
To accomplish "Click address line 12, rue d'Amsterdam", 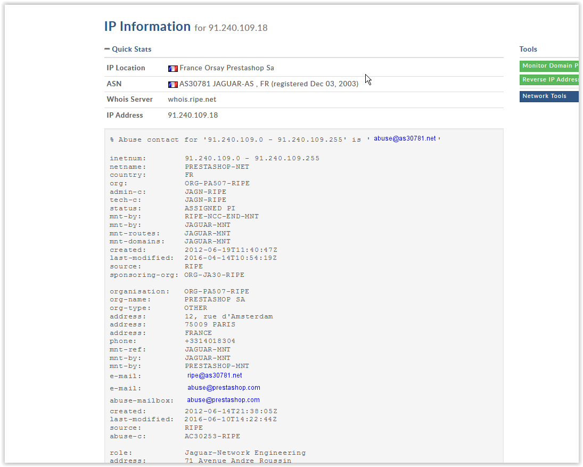I will click(x=228, y=316).
